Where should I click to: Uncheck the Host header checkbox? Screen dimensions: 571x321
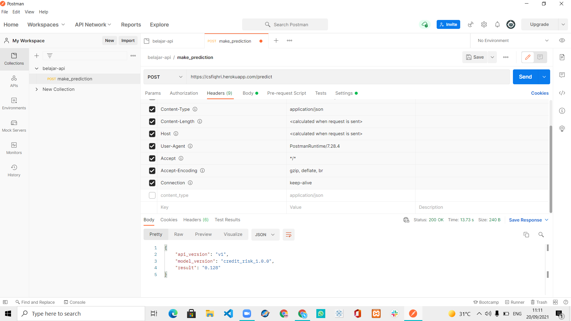click(152, 134)
